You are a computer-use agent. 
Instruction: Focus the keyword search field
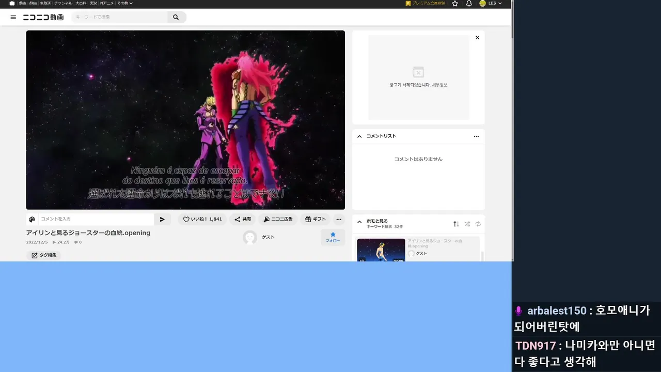coord(120,17)
